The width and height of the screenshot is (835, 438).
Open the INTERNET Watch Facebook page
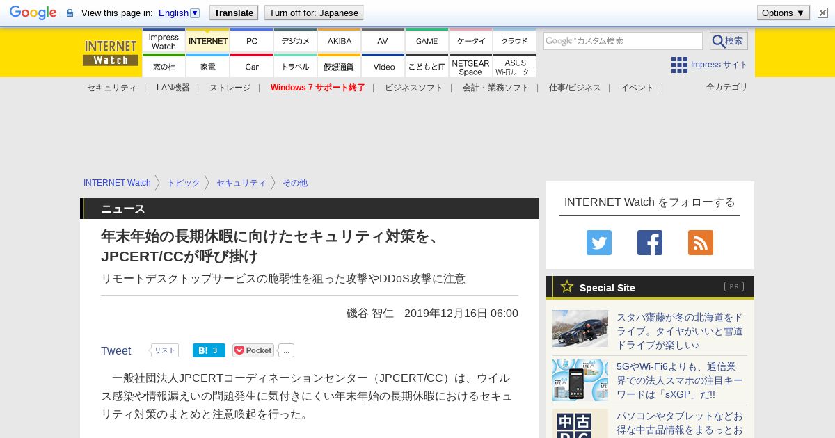tap(650, 243)
